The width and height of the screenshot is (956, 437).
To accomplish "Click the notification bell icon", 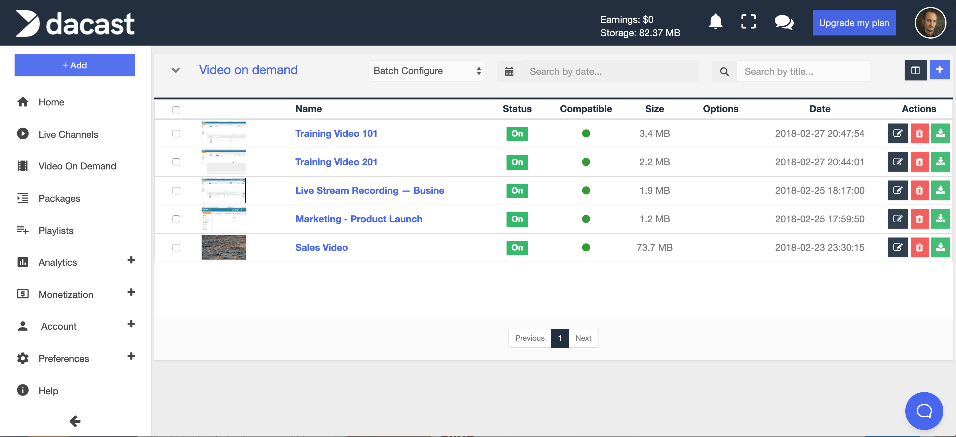I will pos(715,22).
